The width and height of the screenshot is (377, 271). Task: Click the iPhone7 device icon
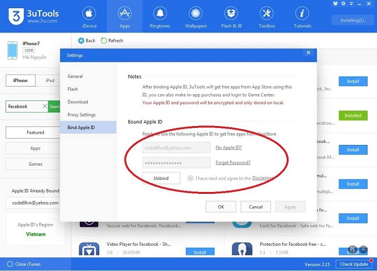click(13, 50)
